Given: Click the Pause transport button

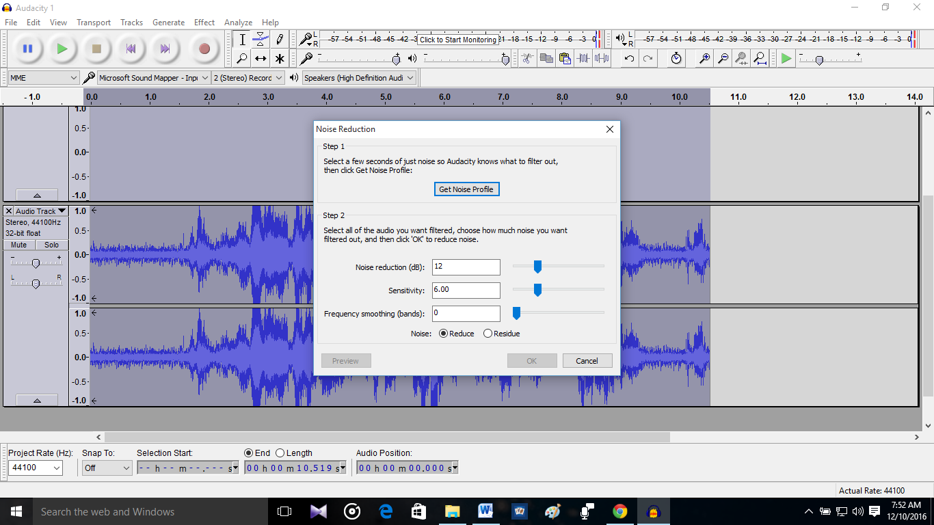Looking at the screenshot, I should (28, 49).
